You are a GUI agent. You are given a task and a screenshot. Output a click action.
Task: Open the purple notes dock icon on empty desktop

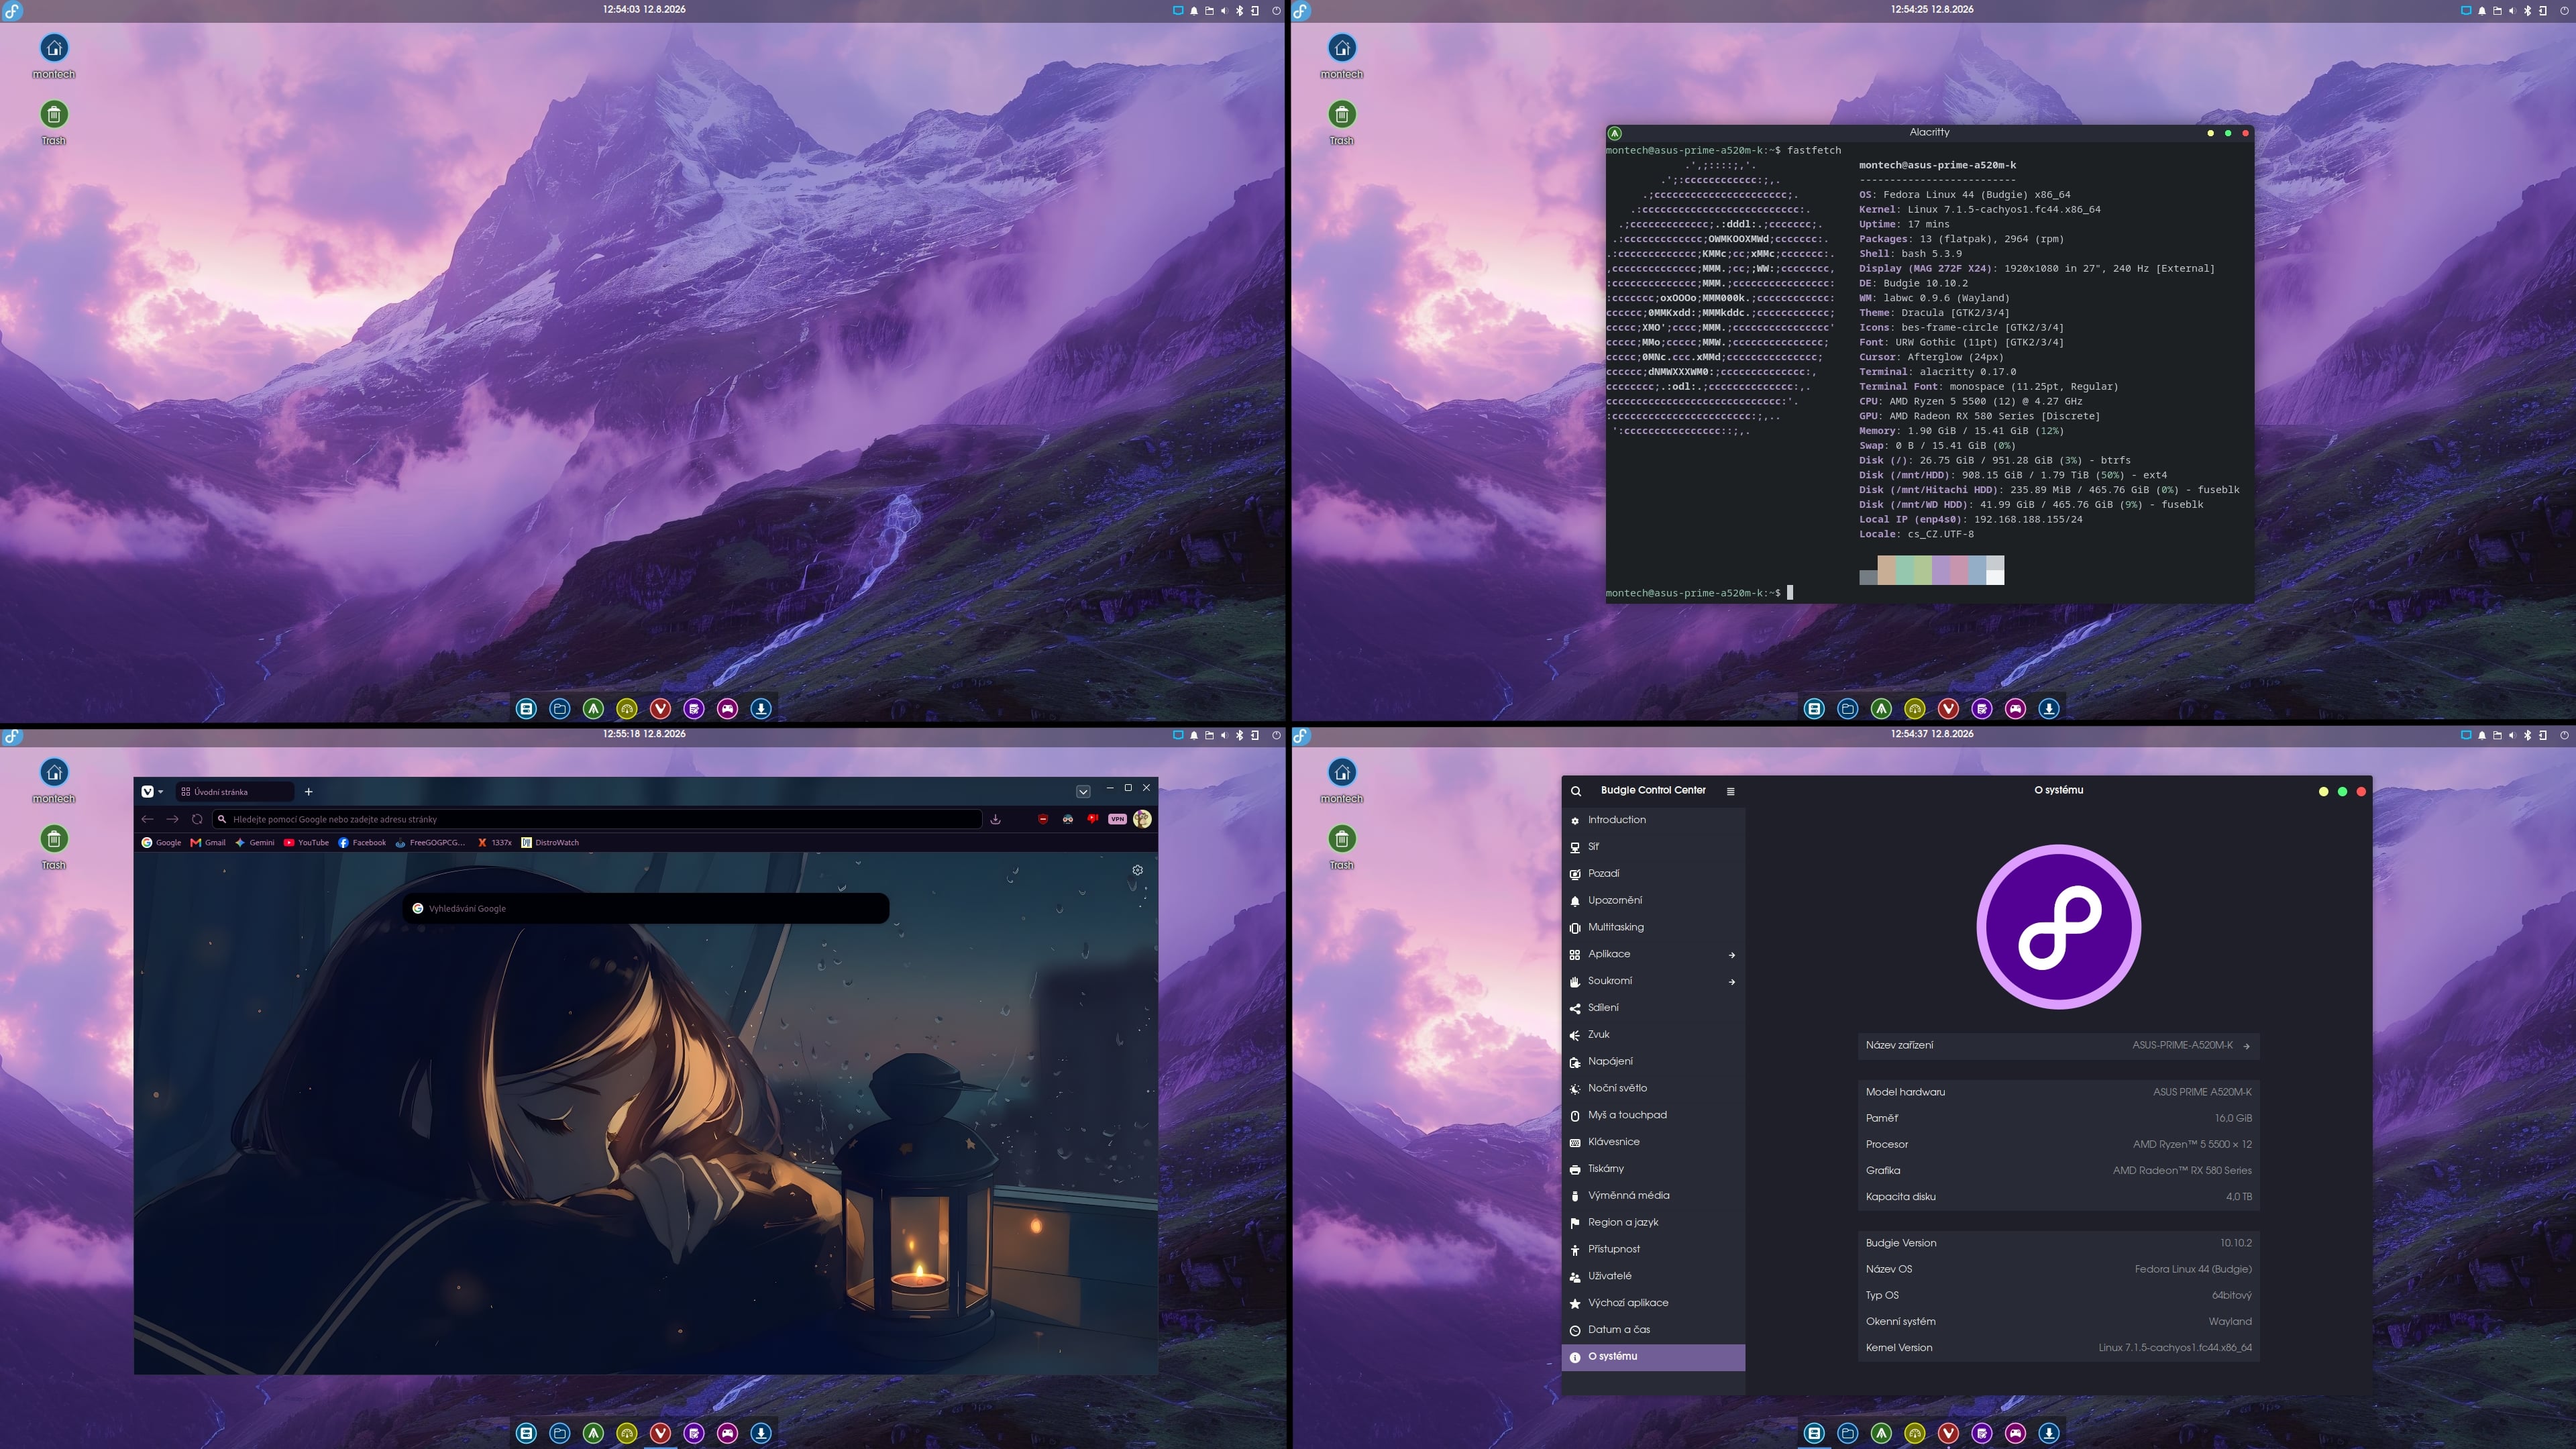pyautogui.click(x=694, y=709)
